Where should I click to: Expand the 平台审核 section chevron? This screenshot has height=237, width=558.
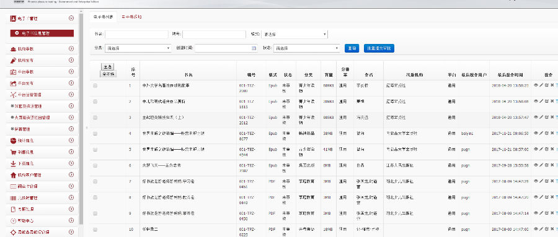point(71,72)
